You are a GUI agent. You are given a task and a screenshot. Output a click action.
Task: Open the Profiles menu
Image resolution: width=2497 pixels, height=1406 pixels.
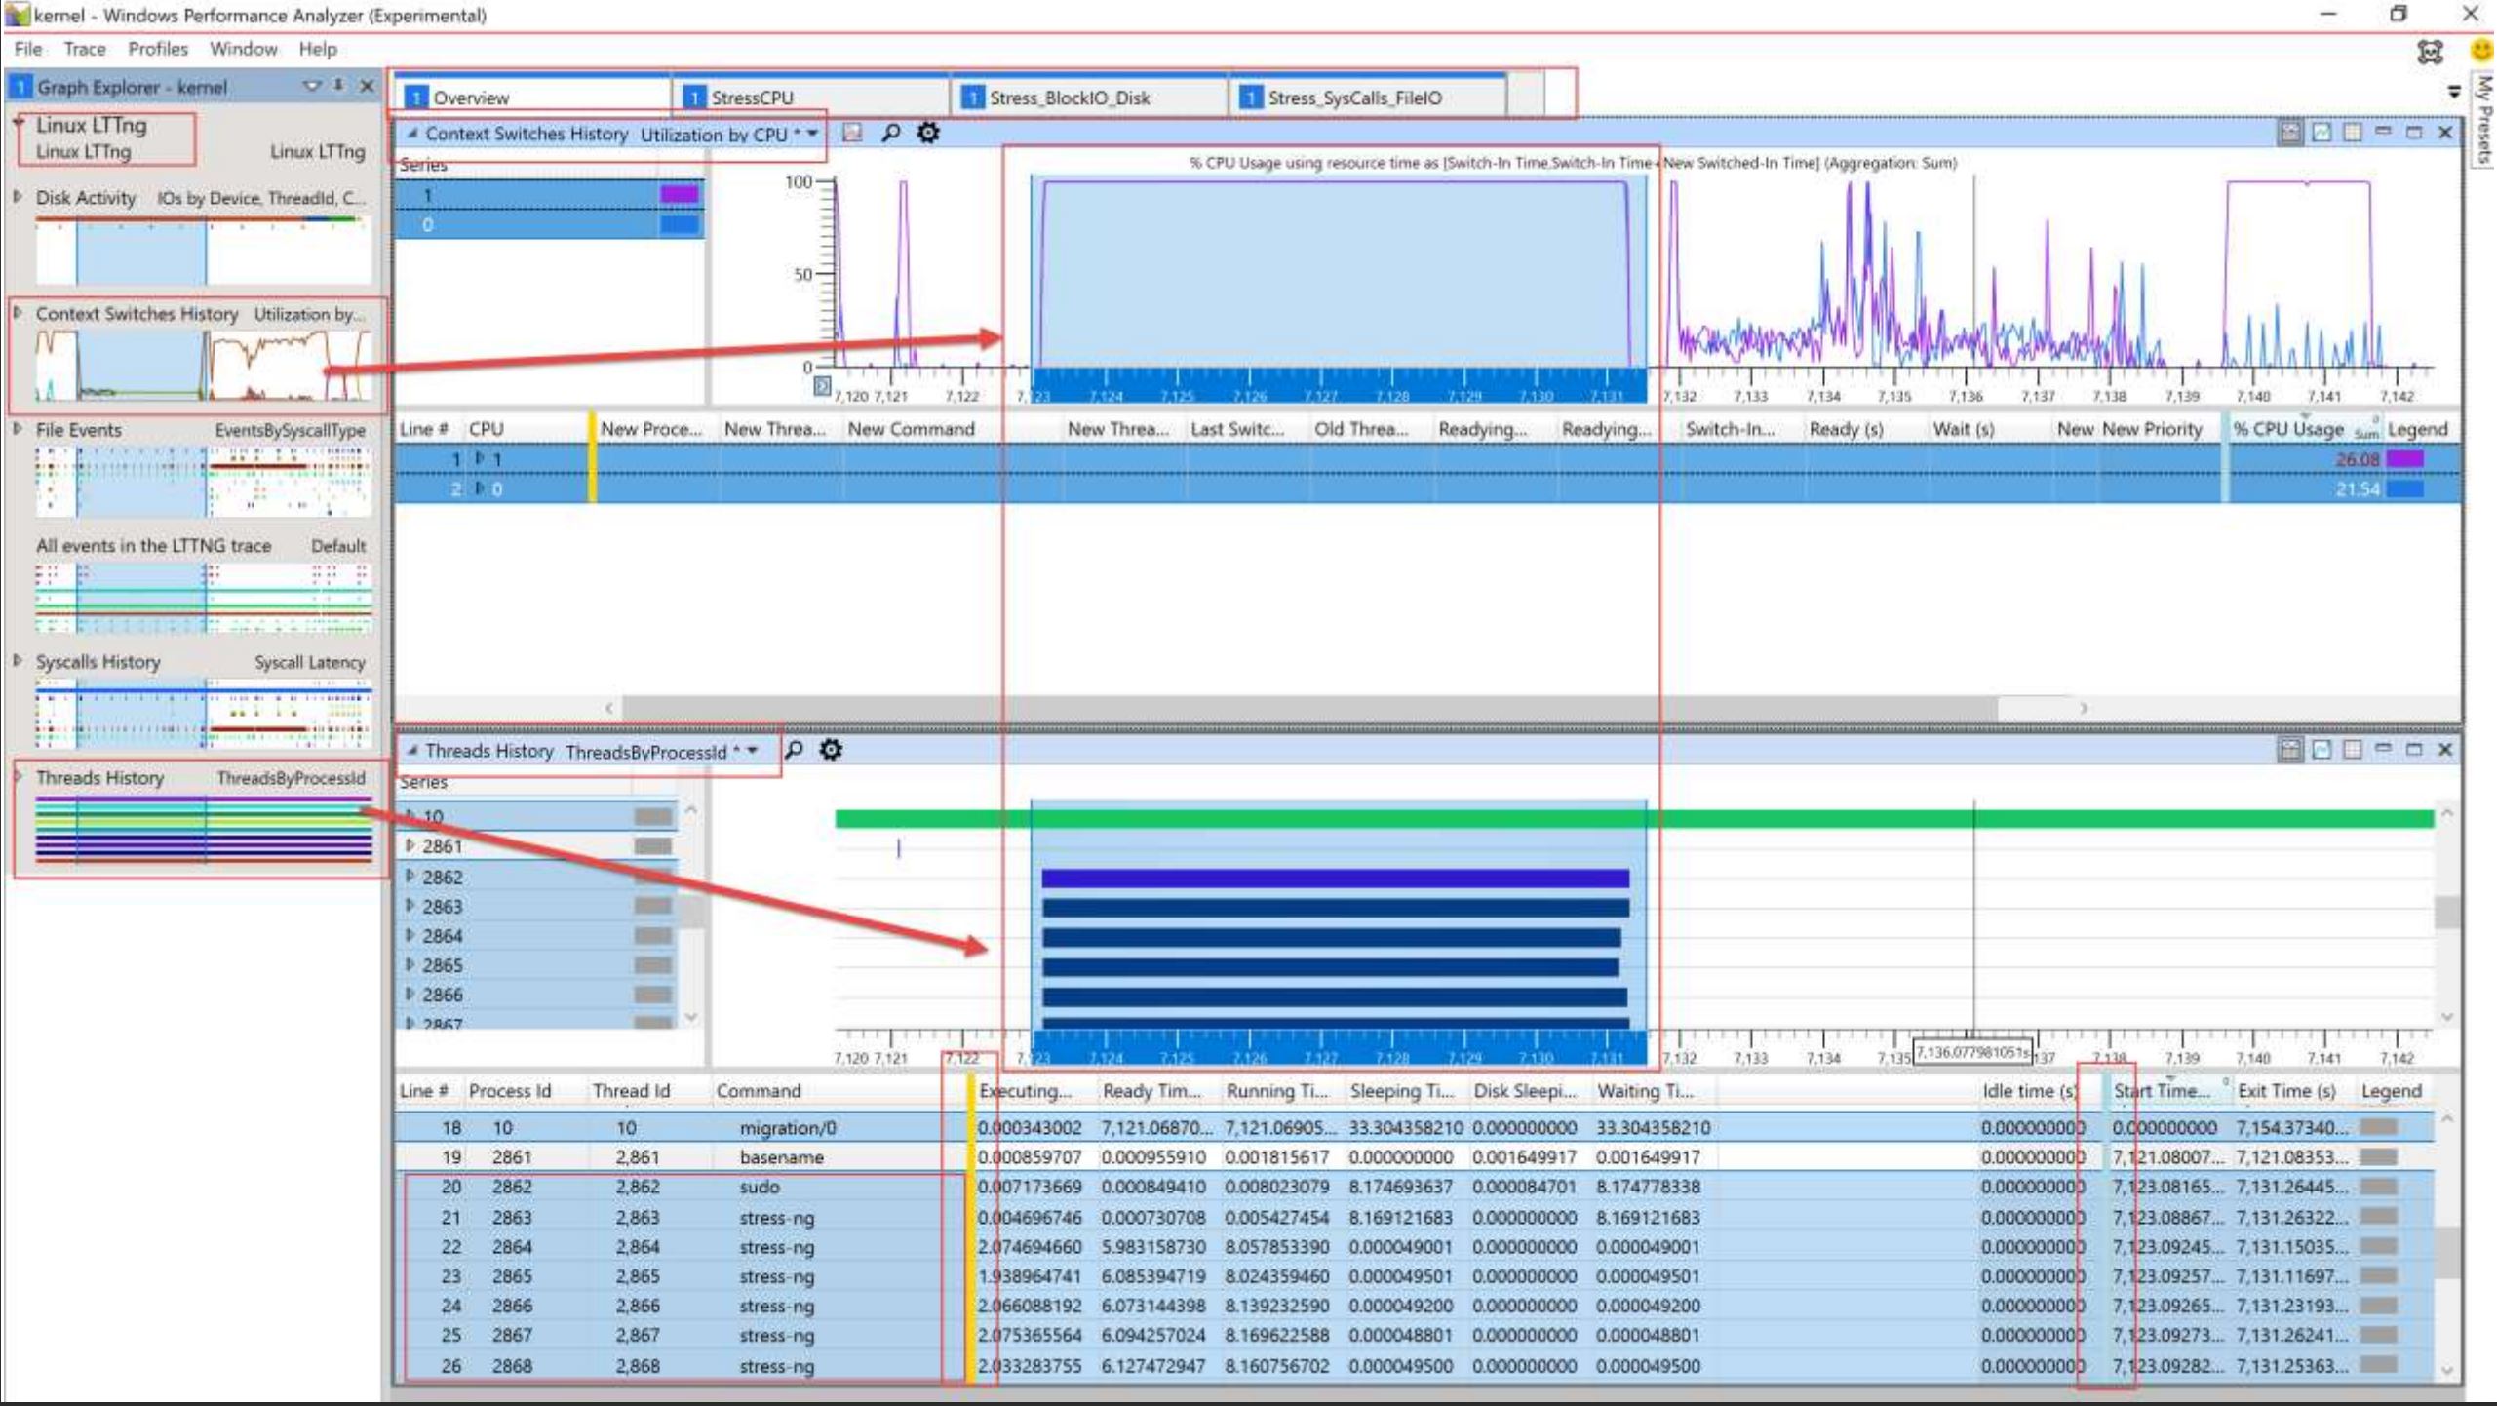point(159,49)
